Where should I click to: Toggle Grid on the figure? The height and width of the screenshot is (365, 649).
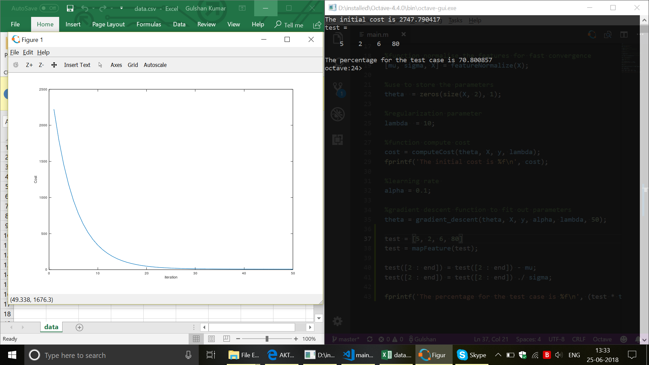click(133, 65)
